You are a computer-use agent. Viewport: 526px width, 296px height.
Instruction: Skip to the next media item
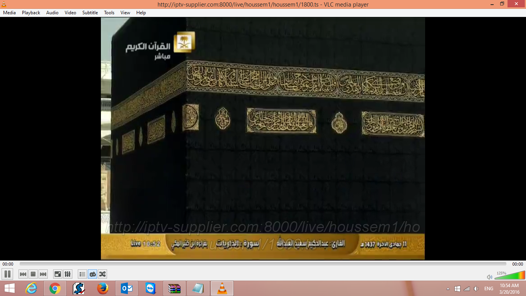(43, 274)
